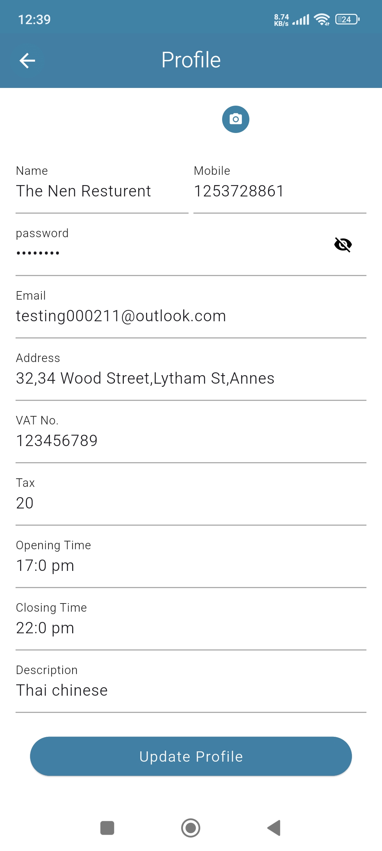Screen dimensions: 382x851
Task: Click the Update Profile button
Action: 191,756
